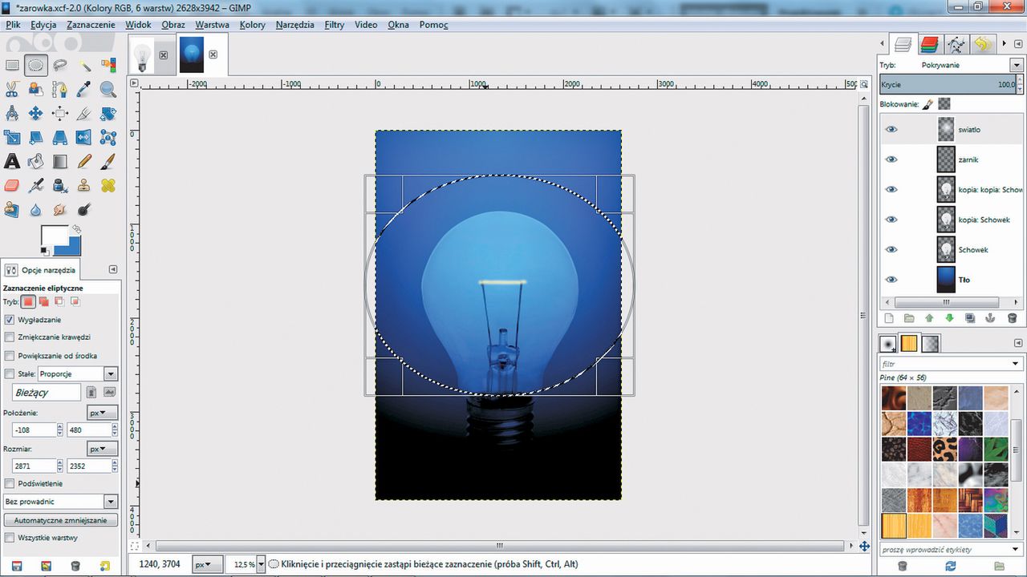Reset tool options with the yellow arrow button
This screenshot has width=1027, height=577.
click(x=104, y=566)
